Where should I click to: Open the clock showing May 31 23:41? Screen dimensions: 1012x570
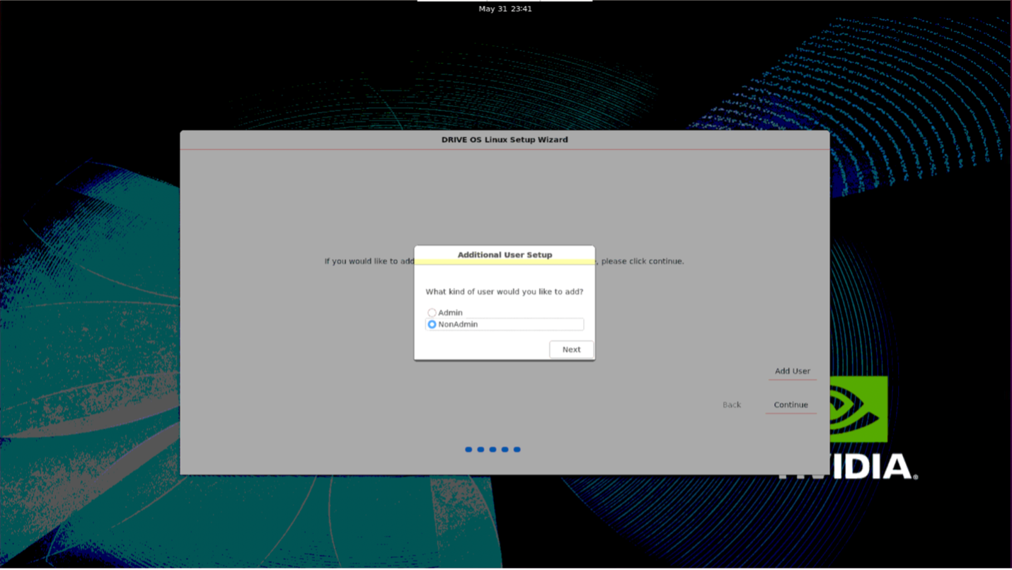coord(505,9)
